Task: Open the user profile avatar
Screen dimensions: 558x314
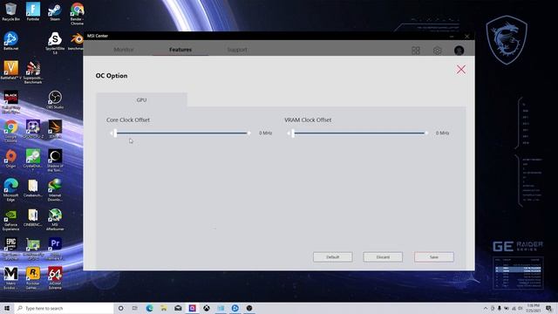Action: click(459, 51)
